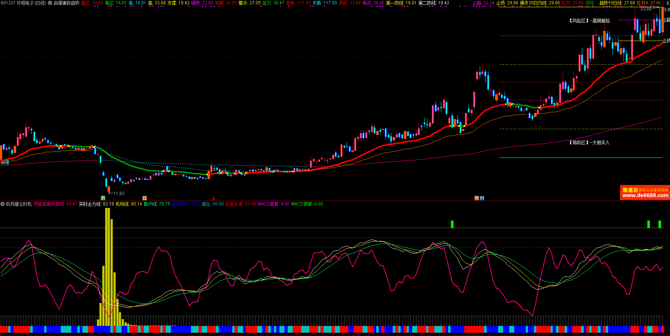The width and height of the screenshot is (670, 336).
Task: Select the 机构建仓时机 indicator name
Action: pos(19,204)
